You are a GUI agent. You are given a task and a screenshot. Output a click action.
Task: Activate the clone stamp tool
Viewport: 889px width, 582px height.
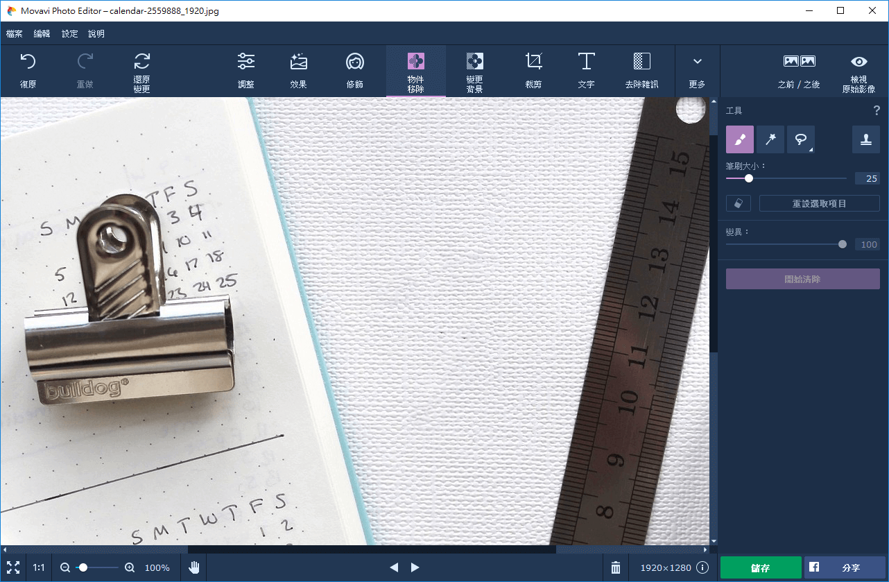click(x=865, y=139)
